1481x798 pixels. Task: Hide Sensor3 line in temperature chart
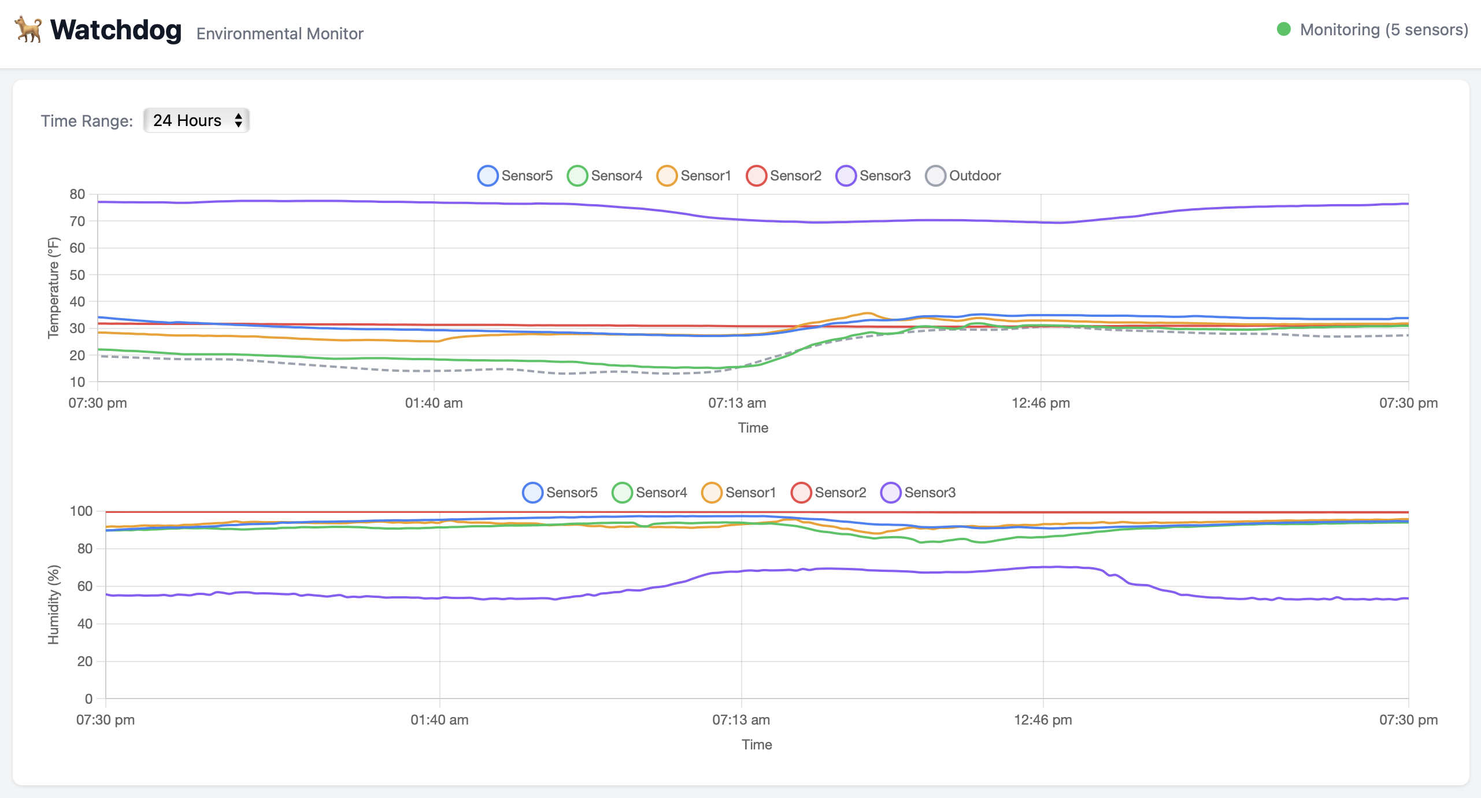coord(846,176)
